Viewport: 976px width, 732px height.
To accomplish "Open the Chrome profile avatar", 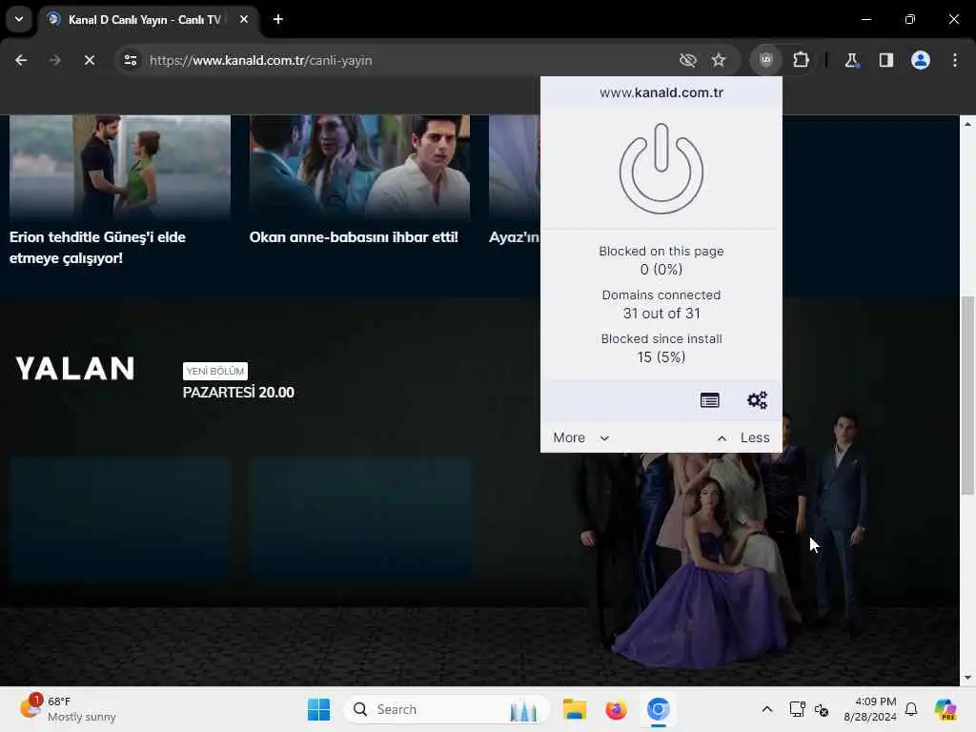I will (920, 60).
